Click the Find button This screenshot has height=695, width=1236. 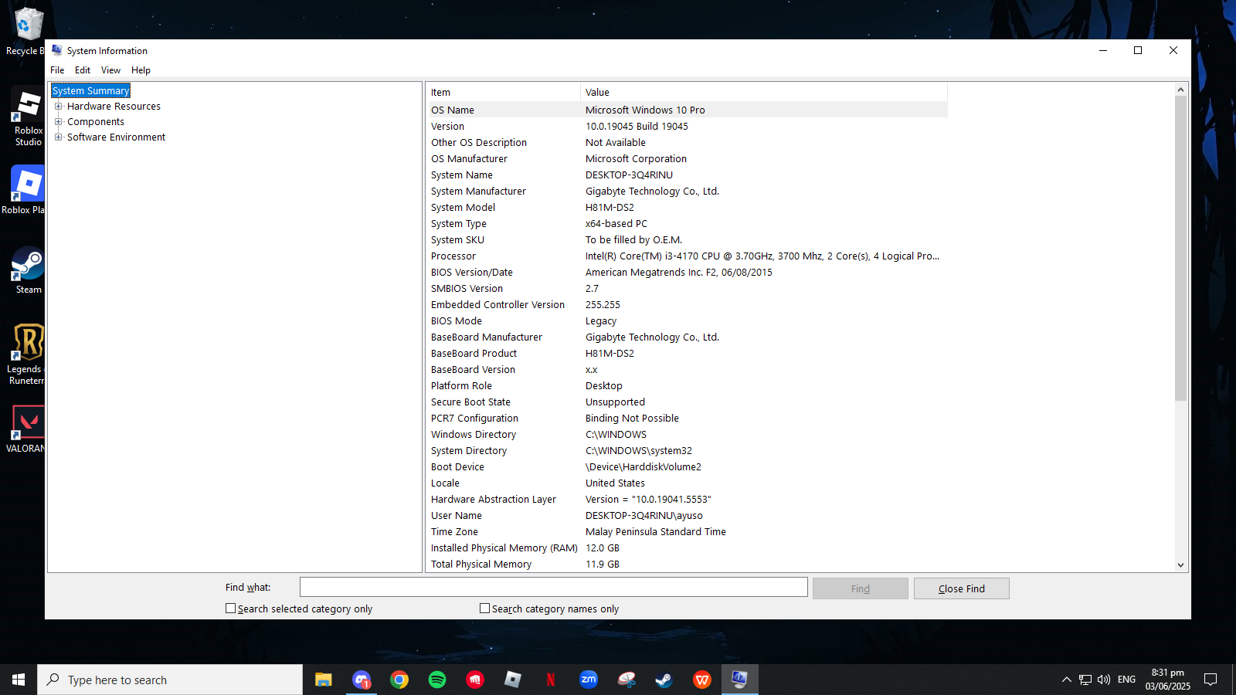click(860, 588)
